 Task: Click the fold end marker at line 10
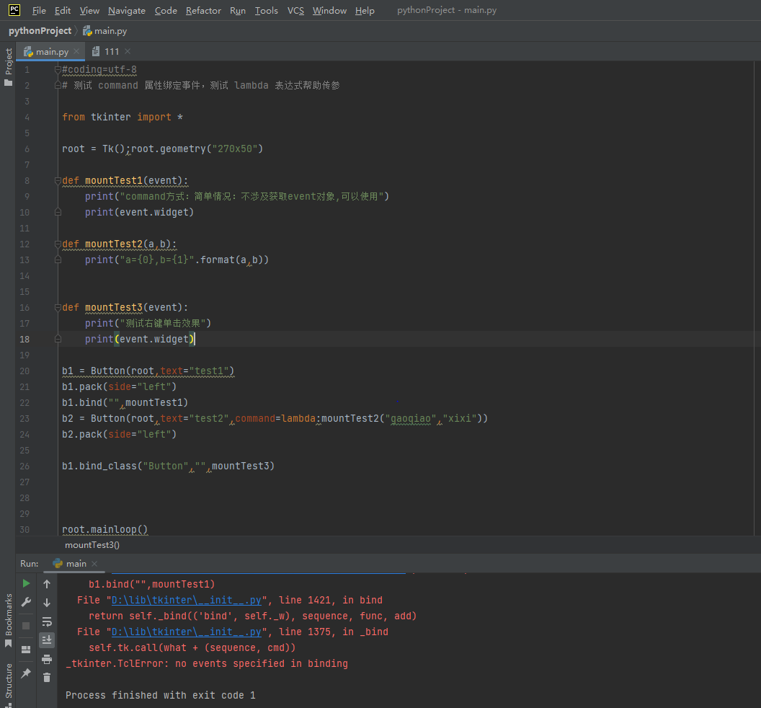pos(58,212)
